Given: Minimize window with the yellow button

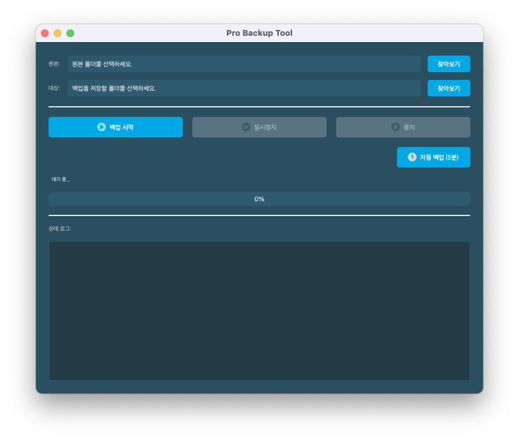Looking at the screenshot, I should [x=58, y=33].
